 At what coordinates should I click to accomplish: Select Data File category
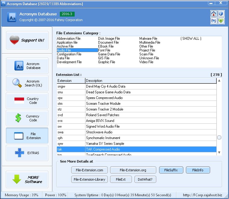point(63,58)
